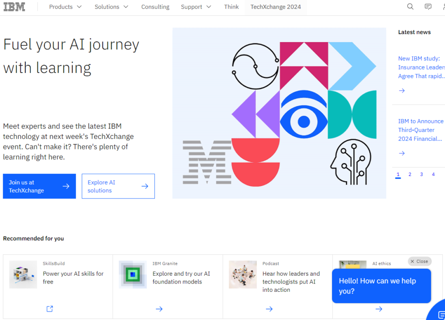
Task: Click the Recommended for you heading
Action: 33,238
